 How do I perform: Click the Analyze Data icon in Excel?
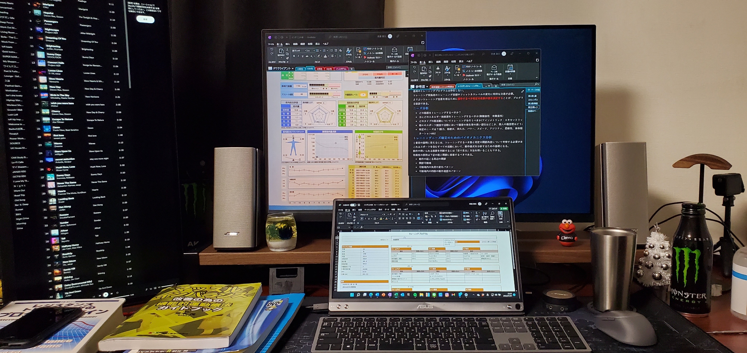click(x=500, y=214)
